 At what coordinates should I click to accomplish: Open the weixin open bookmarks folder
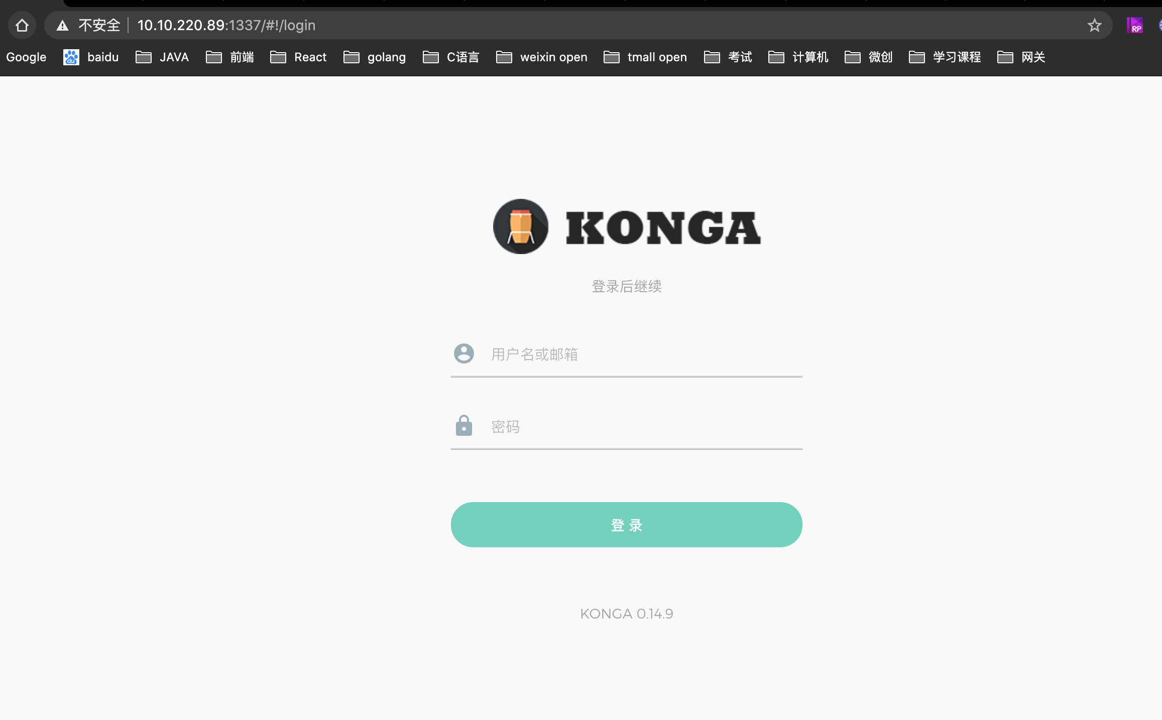541,57
